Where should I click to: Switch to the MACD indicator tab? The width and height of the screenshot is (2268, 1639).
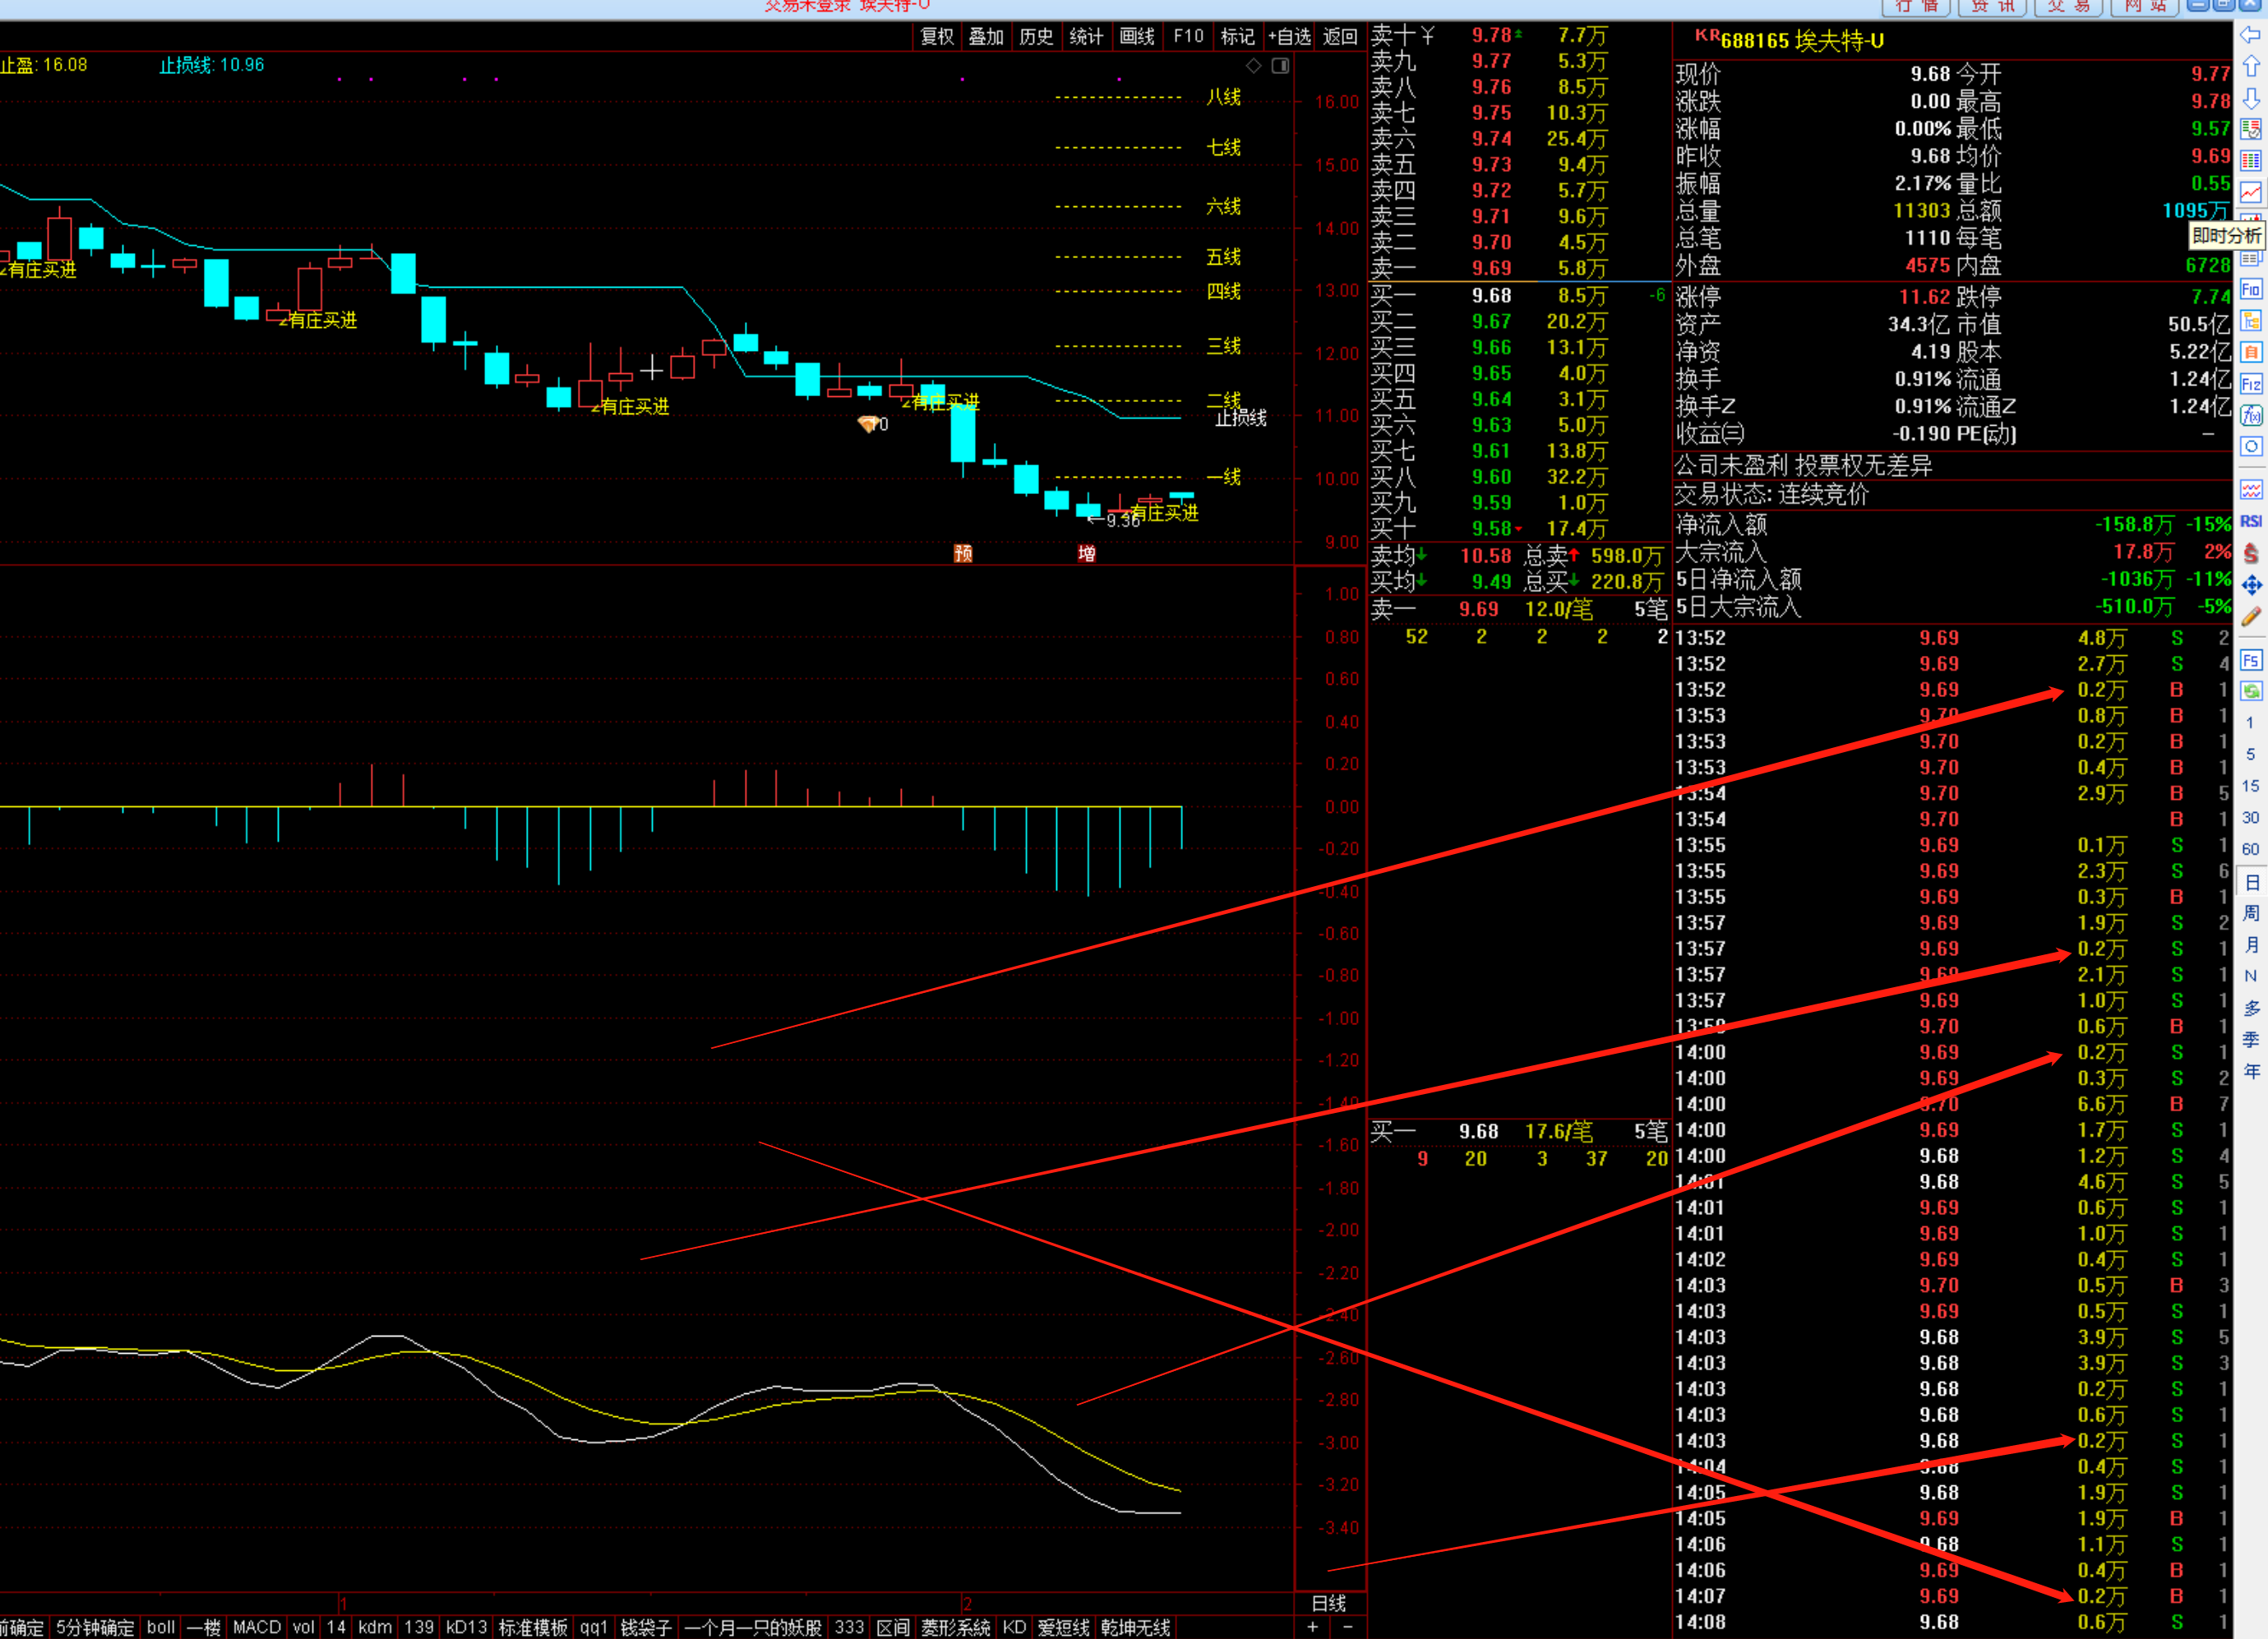pos(257,1627)
